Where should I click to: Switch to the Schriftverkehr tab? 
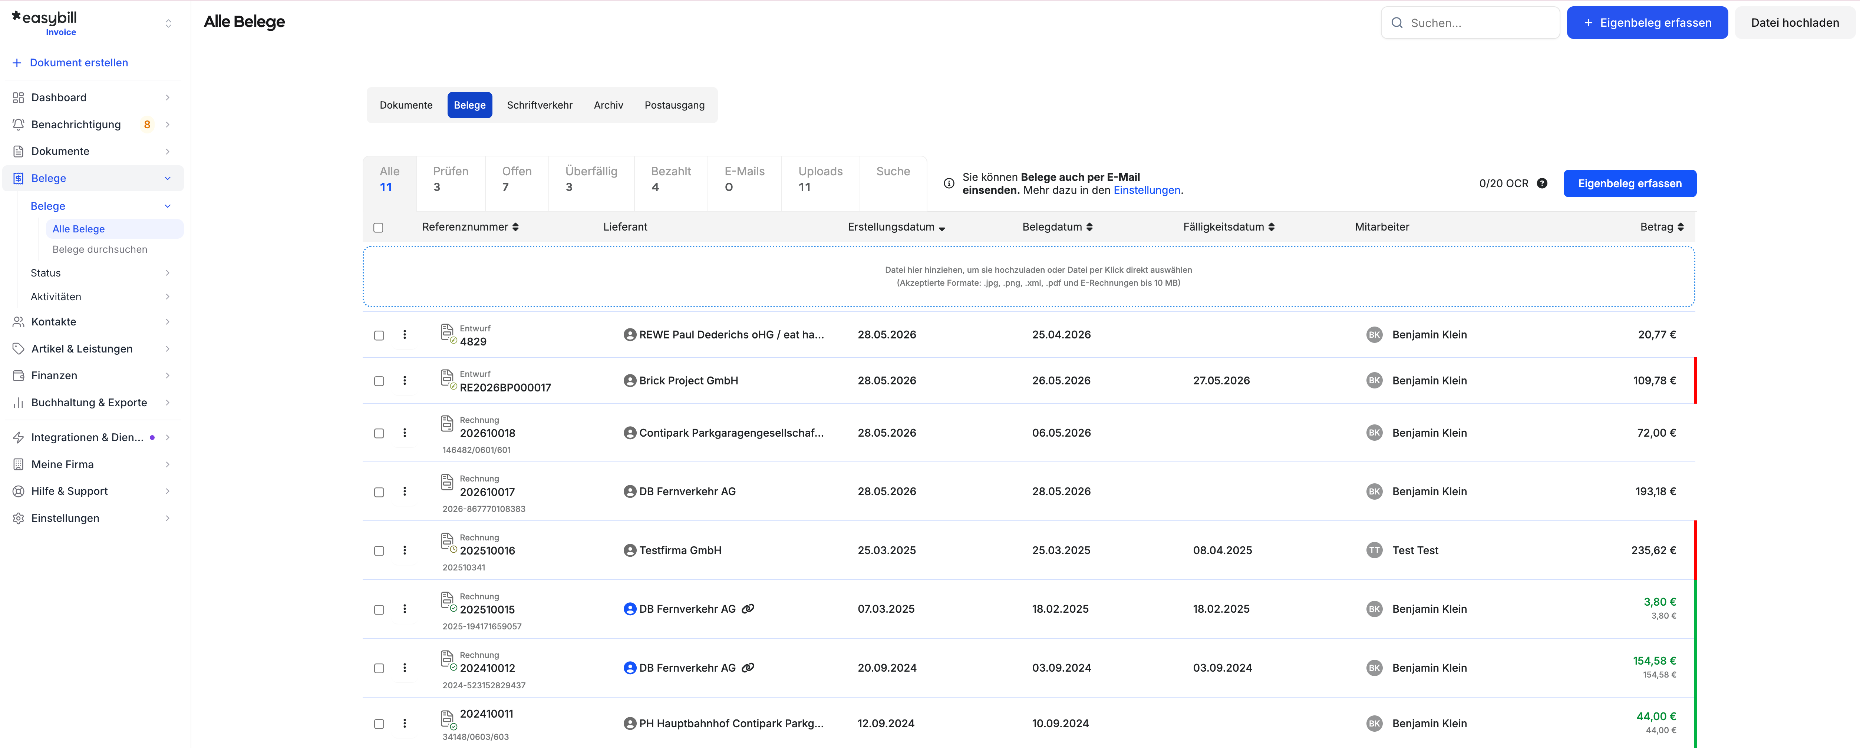point(540,105)
